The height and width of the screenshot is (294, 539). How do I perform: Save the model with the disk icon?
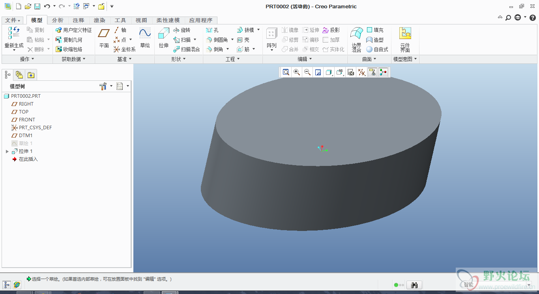[x=37, y=6]
